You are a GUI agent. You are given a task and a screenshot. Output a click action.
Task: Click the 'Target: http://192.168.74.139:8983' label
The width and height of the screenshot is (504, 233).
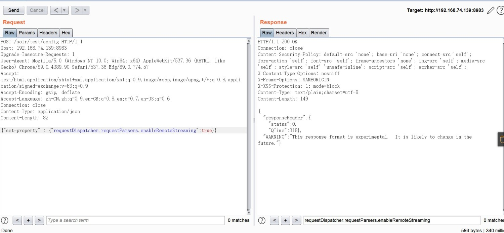(x=445, y=10)
